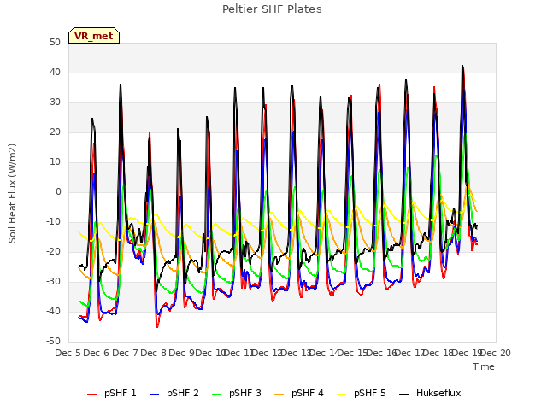
Task: Click the y-axis tick label -10
Action: coord(54,222)
